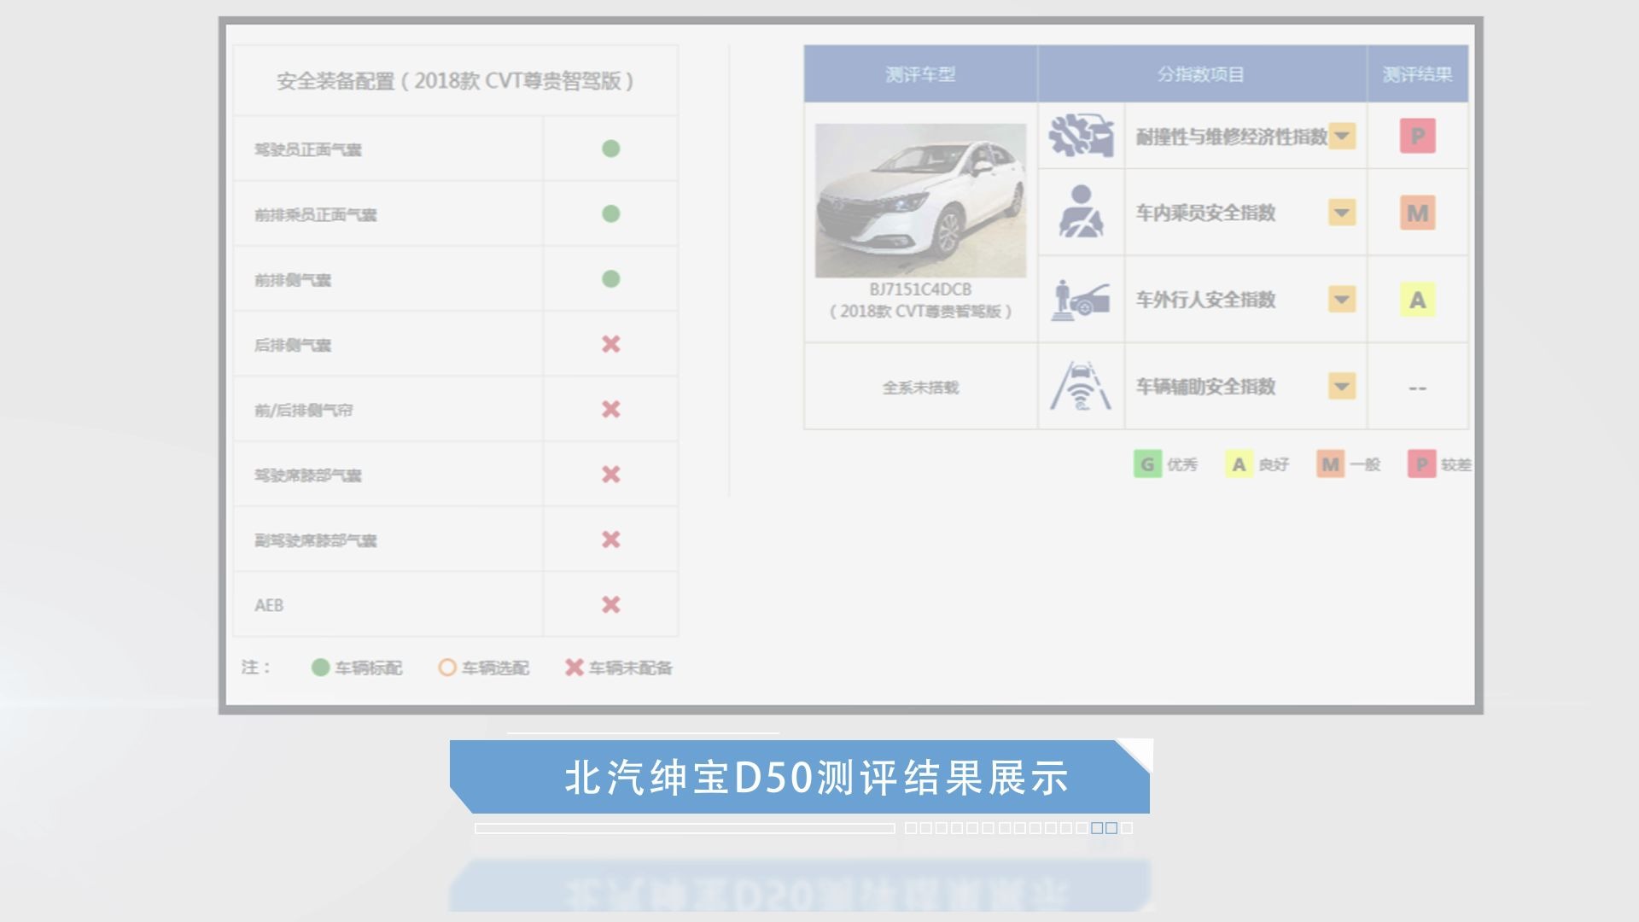Screen dimensions: 1639x922
Task: Click the occupant safety seatbelt icon
Action: pos(1081,211)
